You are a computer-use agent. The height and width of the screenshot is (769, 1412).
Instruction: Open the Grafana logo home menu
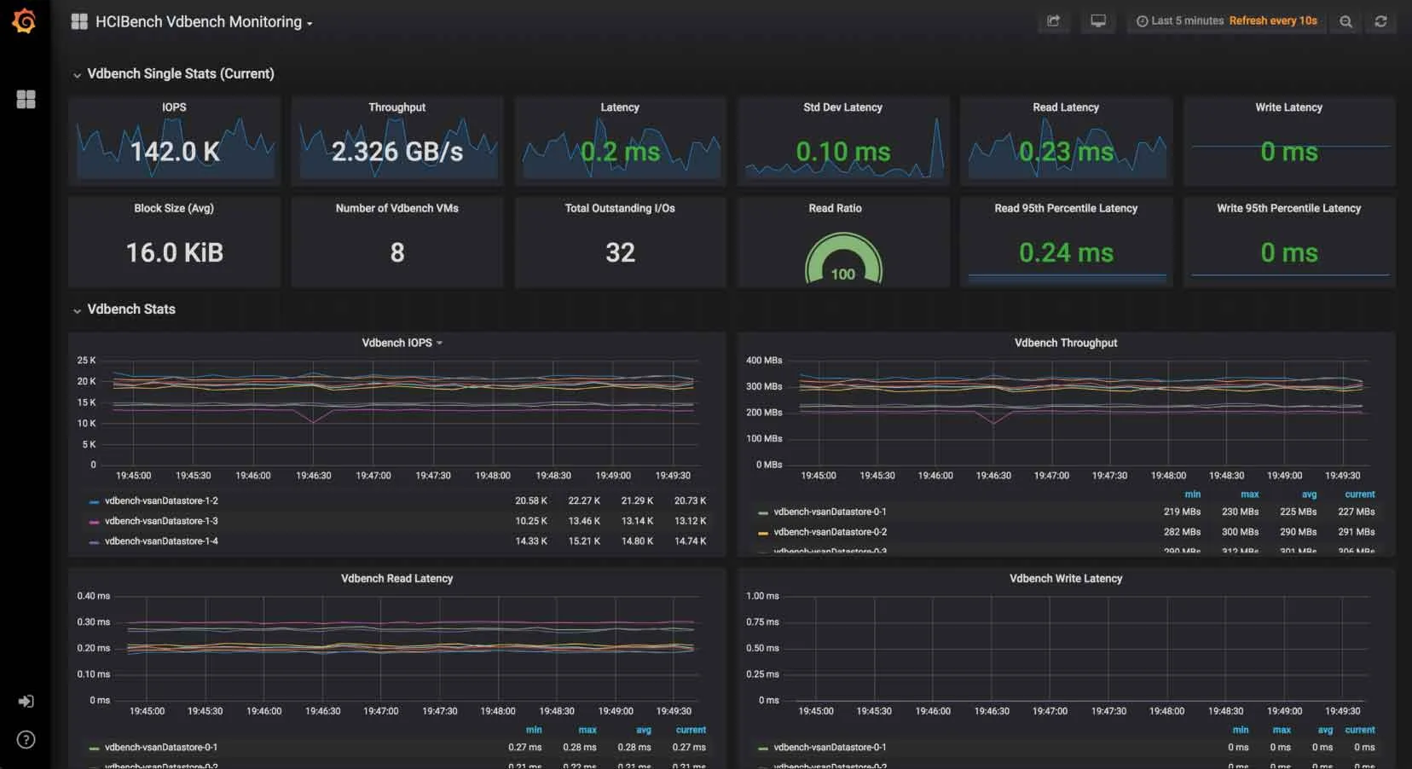pyautogui.click(x=25, y=21)
